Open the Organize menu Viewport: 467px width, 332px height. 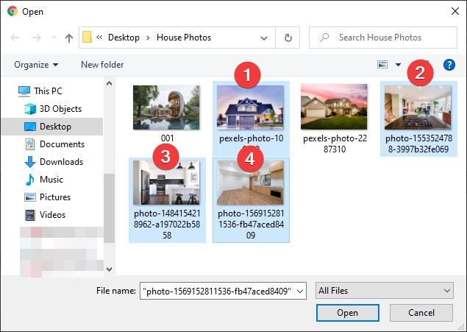[x=35, y=65]
